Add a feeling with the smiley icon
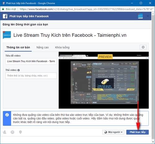The width and height of the screenshot is (155, 144). tap(12, 132)
